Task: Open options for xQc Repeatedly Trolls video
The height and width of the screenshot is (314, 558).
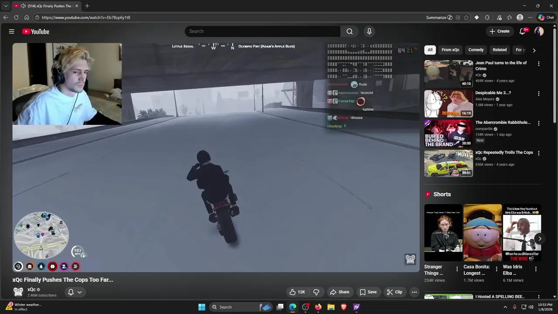Action: coord(539,154)
